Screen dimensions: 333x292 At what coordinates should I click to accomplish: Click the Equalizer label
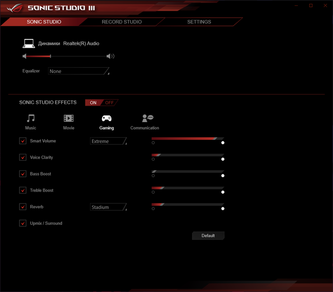(x=31, y=71)
